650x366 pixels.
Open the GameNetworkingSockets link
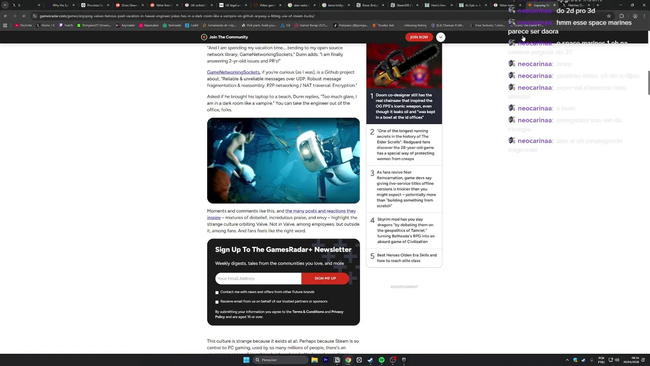click(233, 72)
